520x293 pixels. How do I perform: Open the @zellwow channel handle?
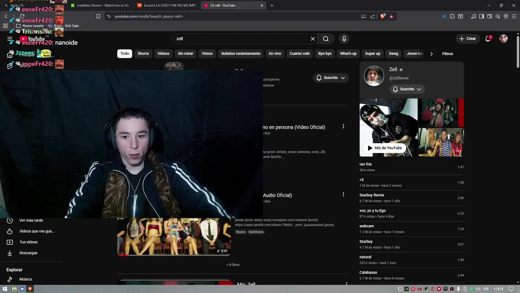click(399, 78)
